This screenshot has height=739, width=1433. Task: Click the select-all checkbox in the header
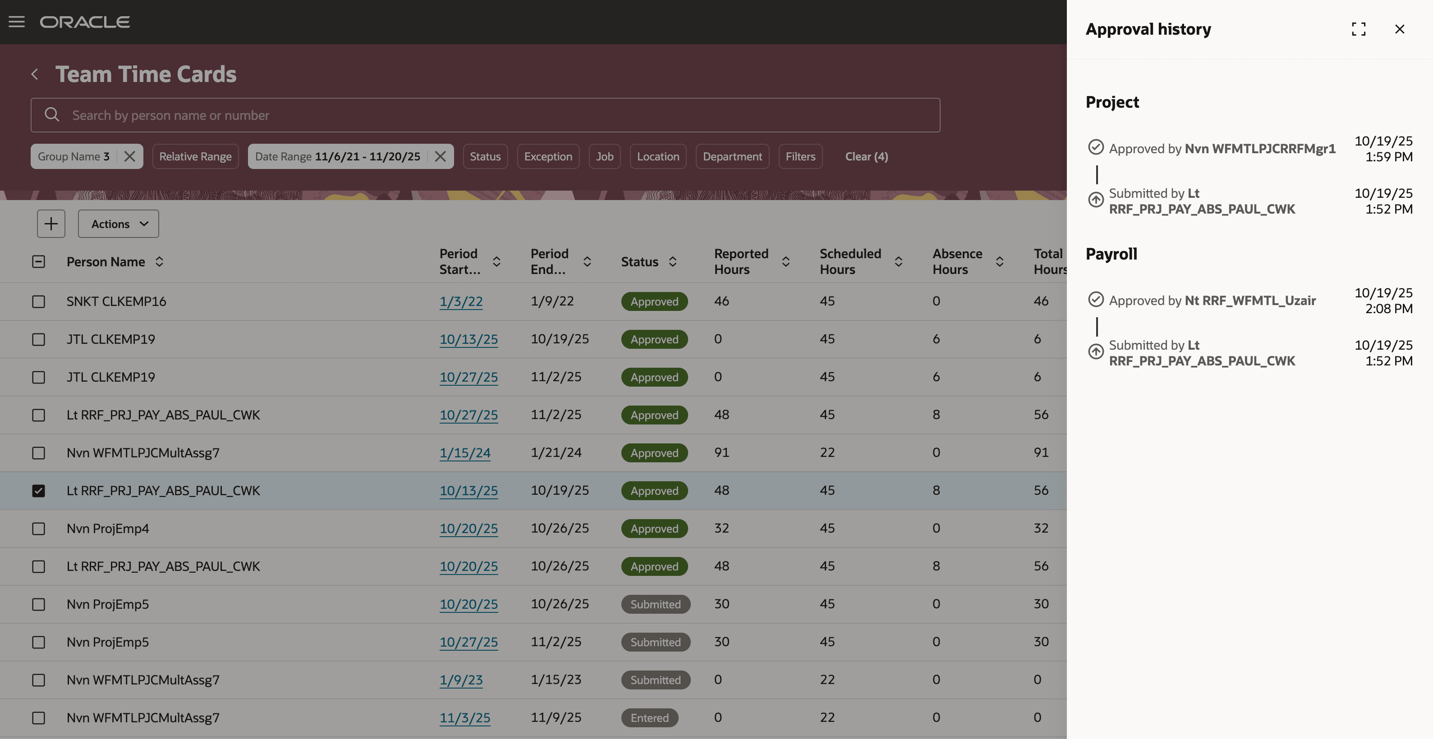click(38, 261)
